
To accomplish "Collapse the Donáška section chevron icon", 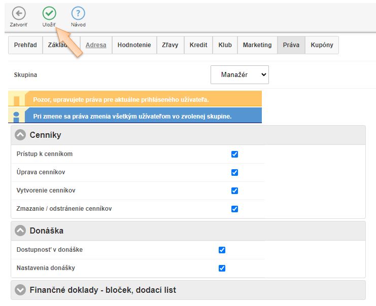I will coord(20,231).
